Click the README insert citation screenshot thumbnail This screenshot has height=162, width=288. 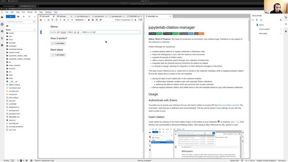click(196, 143)
